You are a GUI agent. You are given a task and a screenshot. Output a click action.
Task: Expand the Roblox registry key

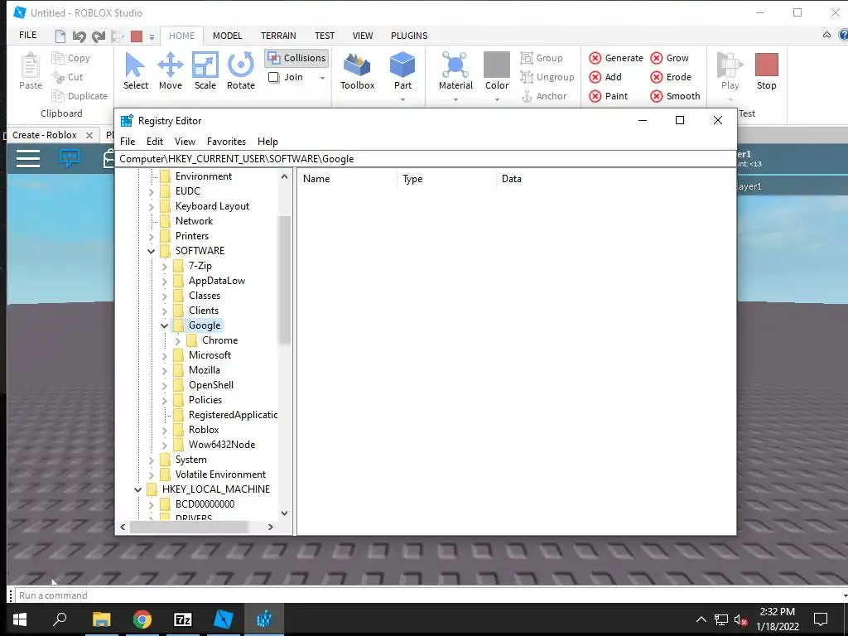[165, 430]
